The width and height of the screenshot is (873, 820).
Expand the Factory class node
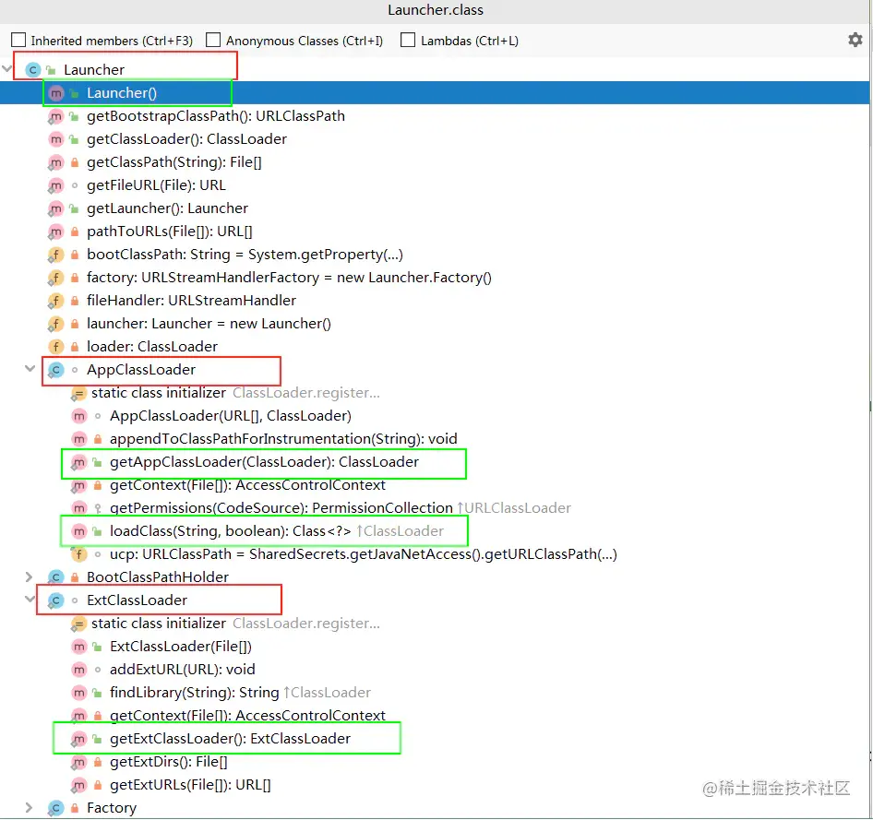[x=29, y=807]
